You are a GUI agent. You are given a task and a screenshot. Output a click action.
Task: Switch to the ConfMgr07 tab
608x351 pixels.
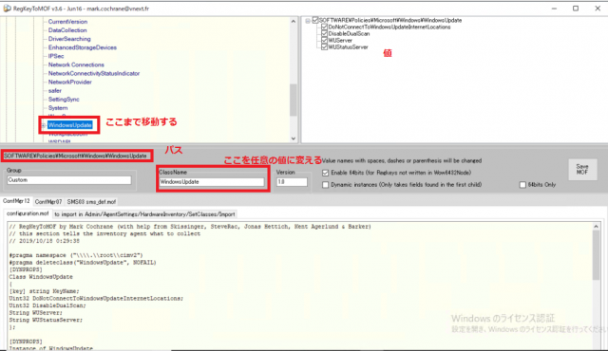pyautogui.click(x=48, y=202)
